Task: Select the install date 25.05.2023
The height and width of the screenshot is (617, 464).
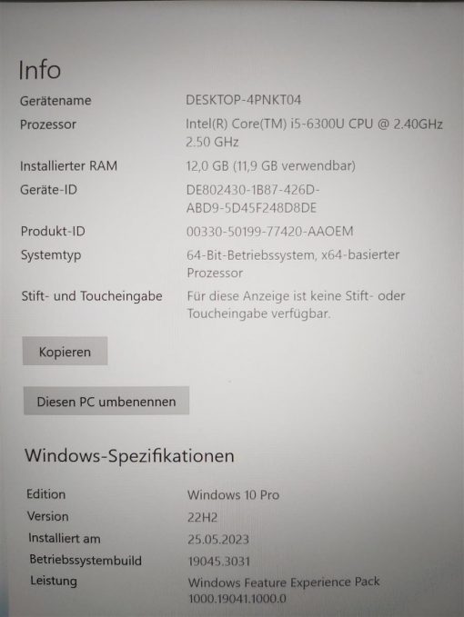Action: tap(218, 539)
